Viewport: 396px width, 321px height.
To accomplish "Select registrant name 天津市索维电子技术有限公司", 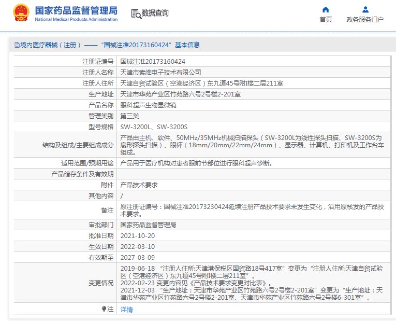I will pos(160,73).
